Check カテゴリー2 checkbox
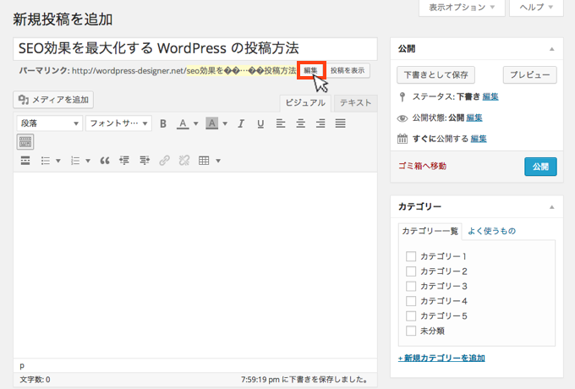The height and width of the screenshot is (389, 575). pyautogui.click(x=411, y=271)
